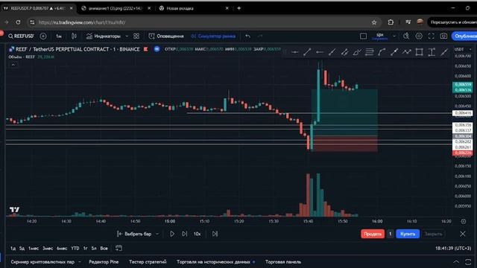477x268 pixels.
Task: Toggle the Симулятор рынка replay mode
Action: click(x=213, y=36)
